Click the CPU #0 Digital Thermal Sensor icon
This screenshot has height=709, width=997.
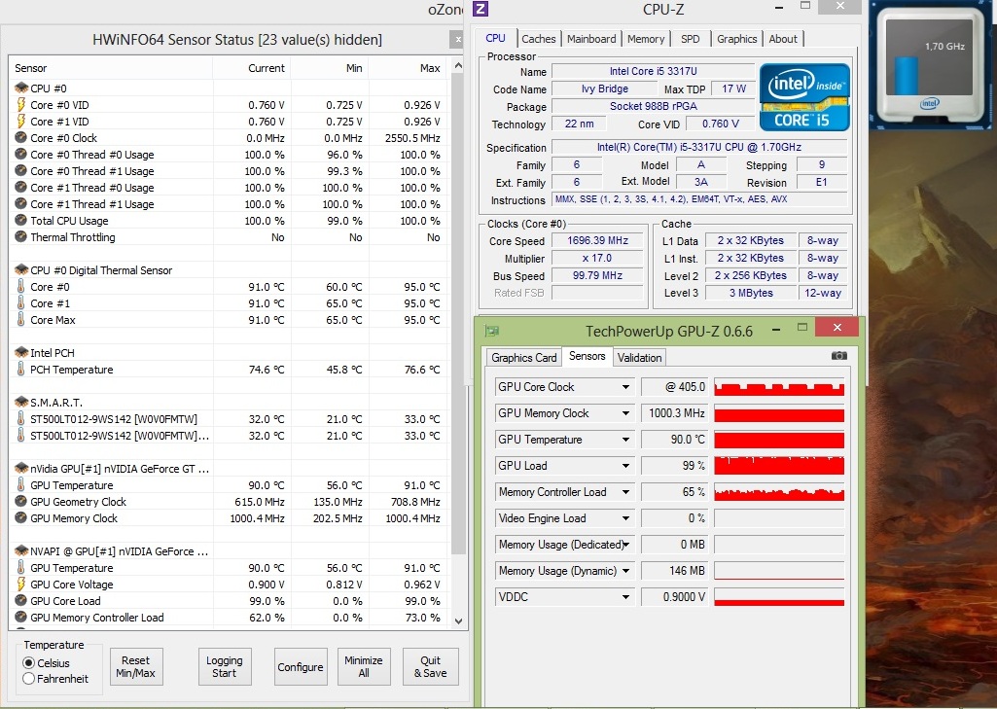pyautogui.click(x=21, y=269)
